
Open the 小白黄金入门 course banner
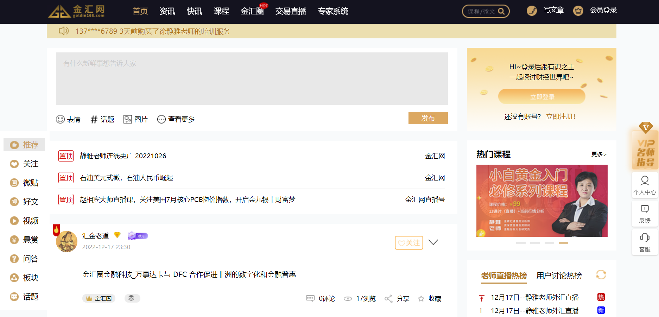click(x=542, y=201)
